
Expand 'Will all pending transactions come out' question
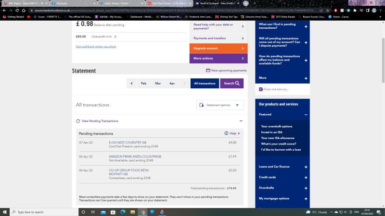point(282,42)
